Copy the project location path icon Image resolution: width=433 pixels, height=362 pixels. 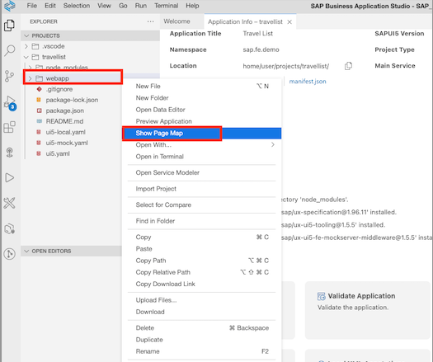(349, 66)
